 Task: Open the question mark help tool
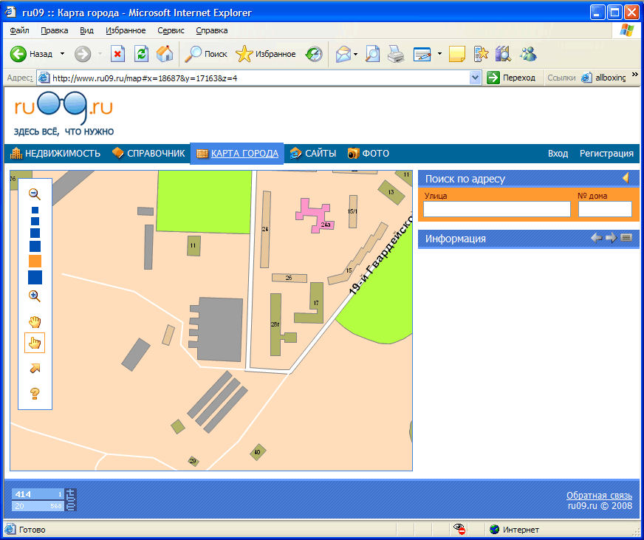tap(35, 393)
